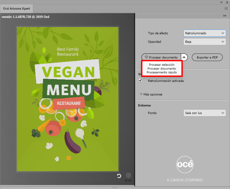This screenshot has height=189, width=230.
Task: Toggle the grid overlay icon
Action: tap(129, 175)
